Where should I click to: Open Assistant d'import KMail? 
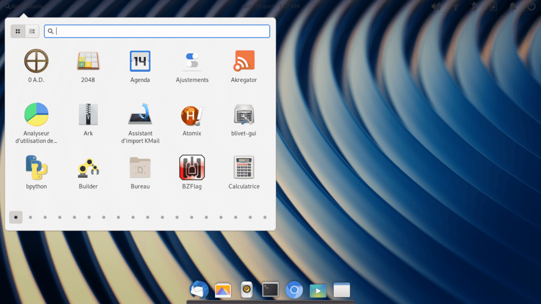[140, 122]
